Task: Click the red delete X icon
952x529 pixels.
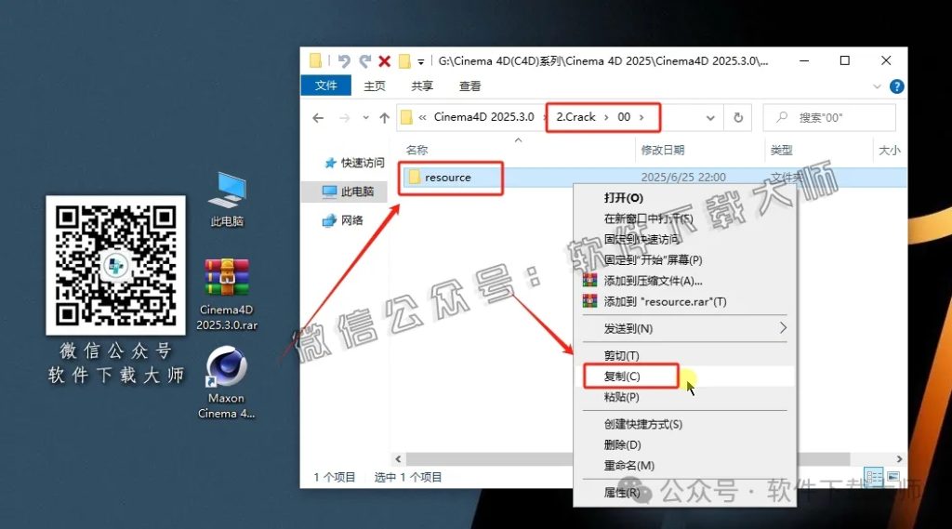Action: coord(384,60)
